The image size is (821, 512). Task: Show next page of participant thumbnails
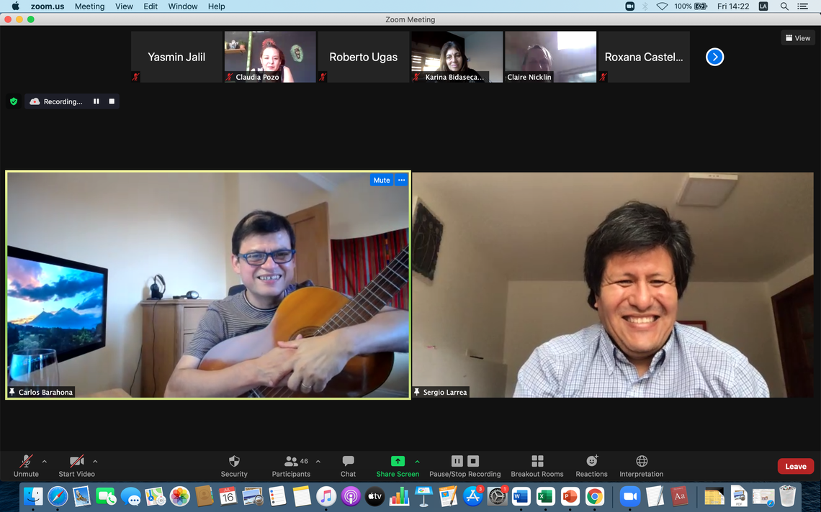click(714, 57)
